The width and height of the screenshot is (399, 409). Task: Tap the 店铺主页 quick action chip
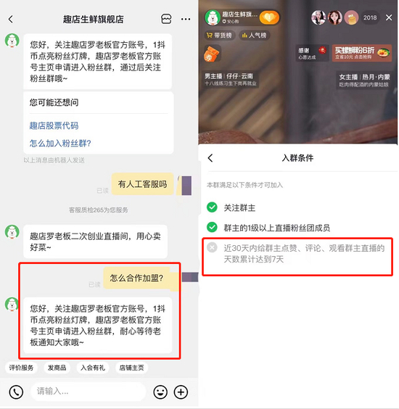click(131, 368)
